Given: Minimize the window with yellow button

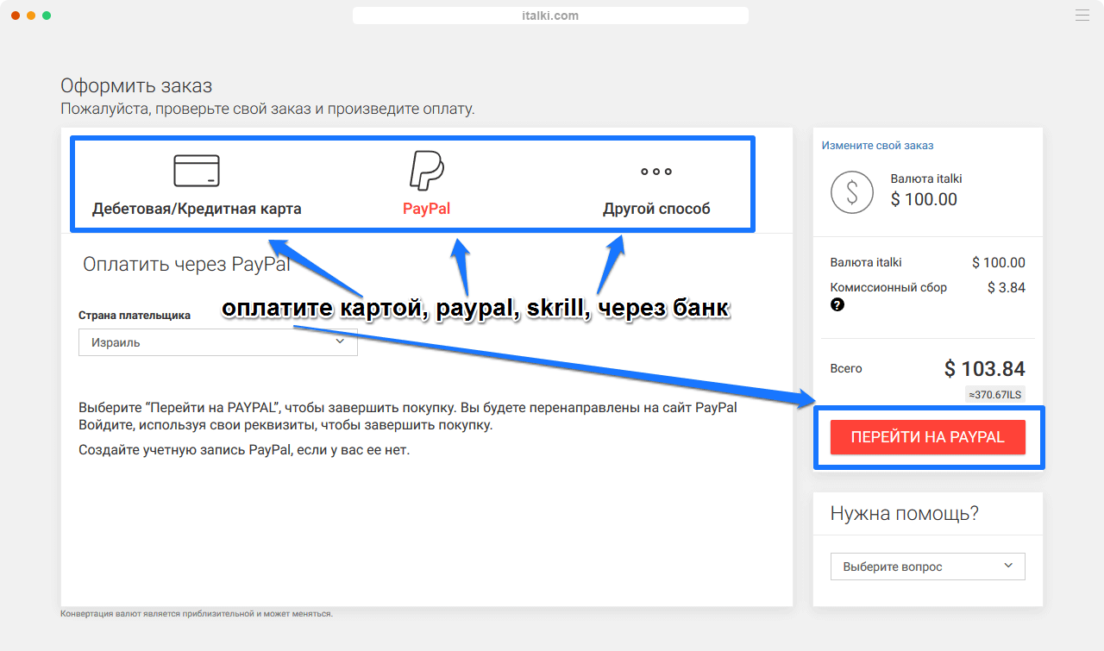Looking at the screenshot, I should [x=31, y=16].
